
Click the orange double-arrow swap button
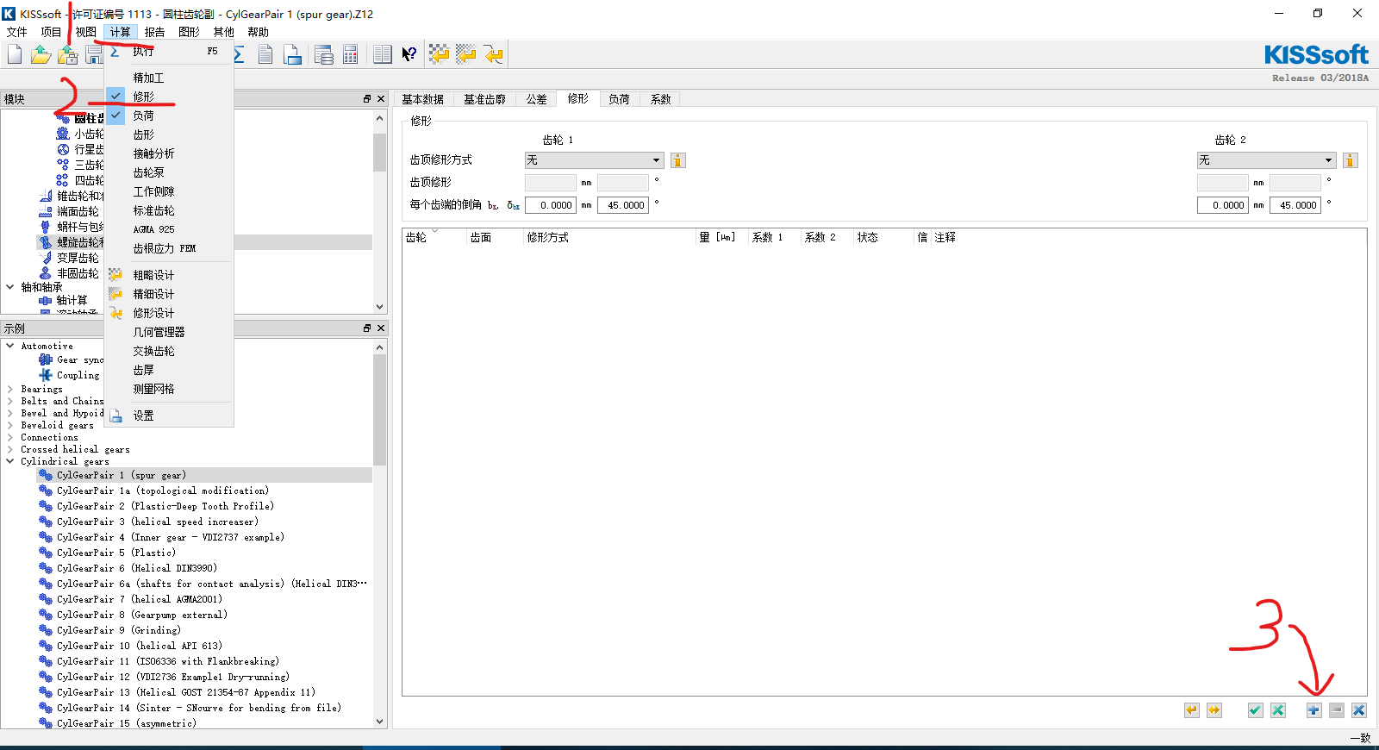(x=1214, y=710)
